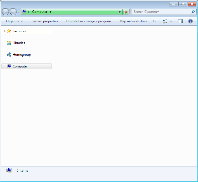Click the computer icon in details pane
This screenshot has width=198, height=182.
pyautogui.click(x=9, y=170)
